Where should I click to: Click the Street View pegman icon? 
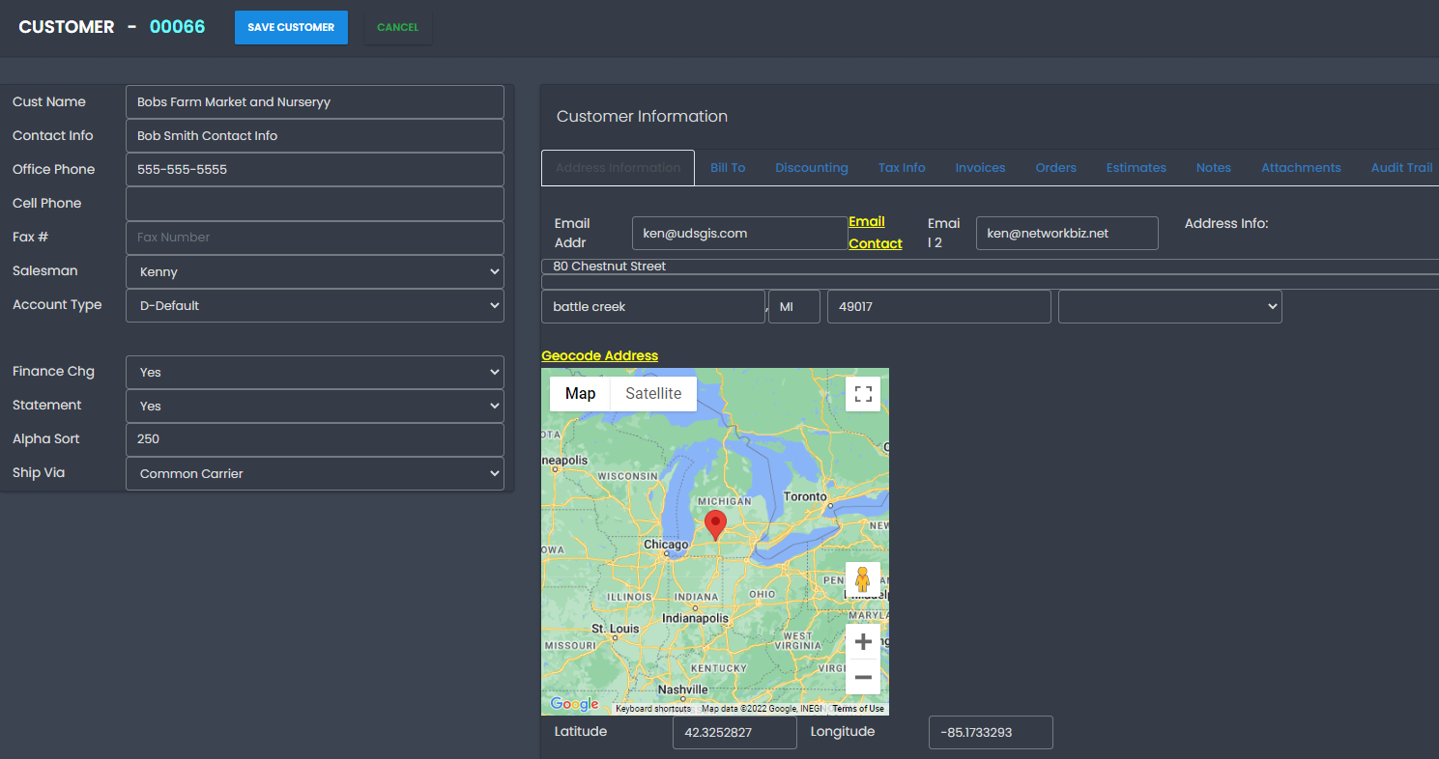(863, 579)
